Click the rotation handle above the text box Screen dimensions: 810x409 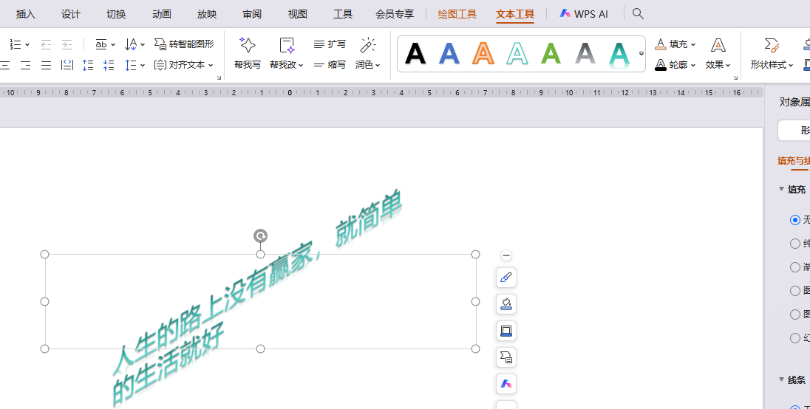coord(260,236)
